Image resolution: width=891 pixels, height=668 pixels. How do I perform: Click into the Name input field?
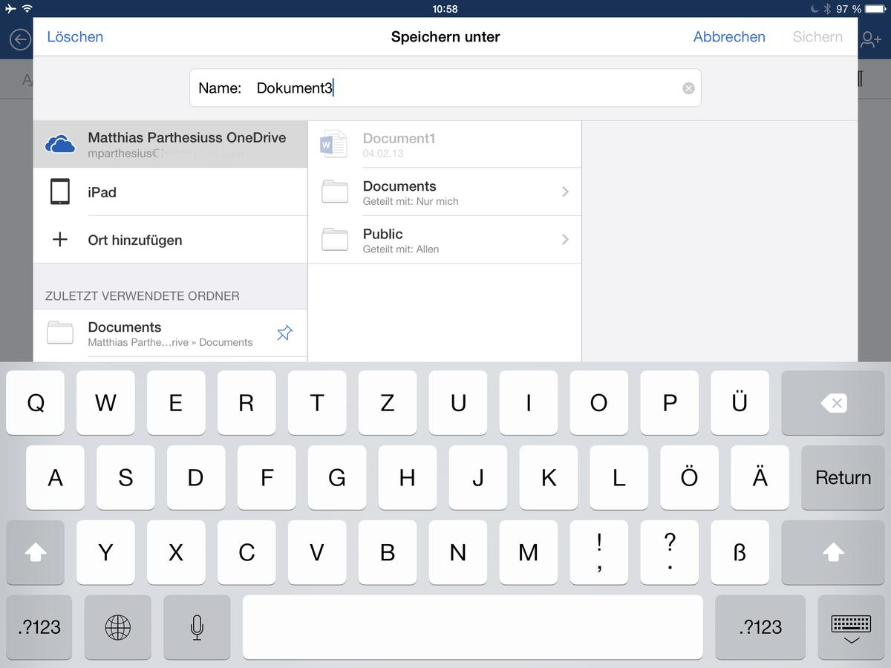tap(445, 88)
